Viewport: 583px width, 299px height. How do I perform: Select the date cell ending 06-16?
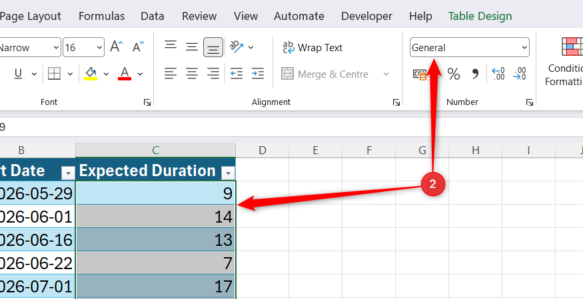(x=37, y=240)
